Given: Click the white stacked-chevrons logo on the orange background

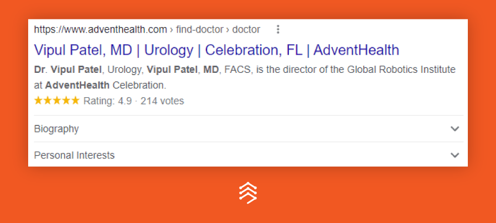Looking at the screenshot, I should click(248, 193).
